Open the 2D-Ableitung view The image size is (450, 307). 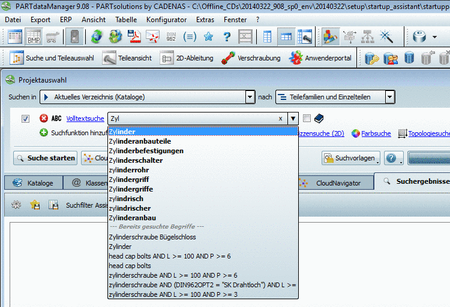coord(187,58)
